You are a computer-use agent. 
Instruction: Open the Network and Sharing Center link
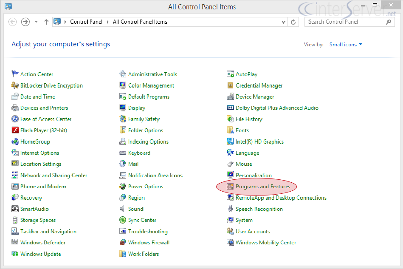coord(54,175)
